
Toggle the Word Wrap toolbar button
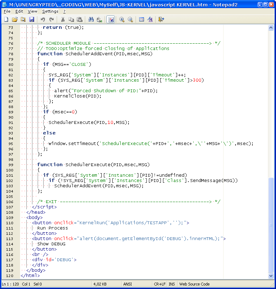pyautogui.click(x=111, y=19)
